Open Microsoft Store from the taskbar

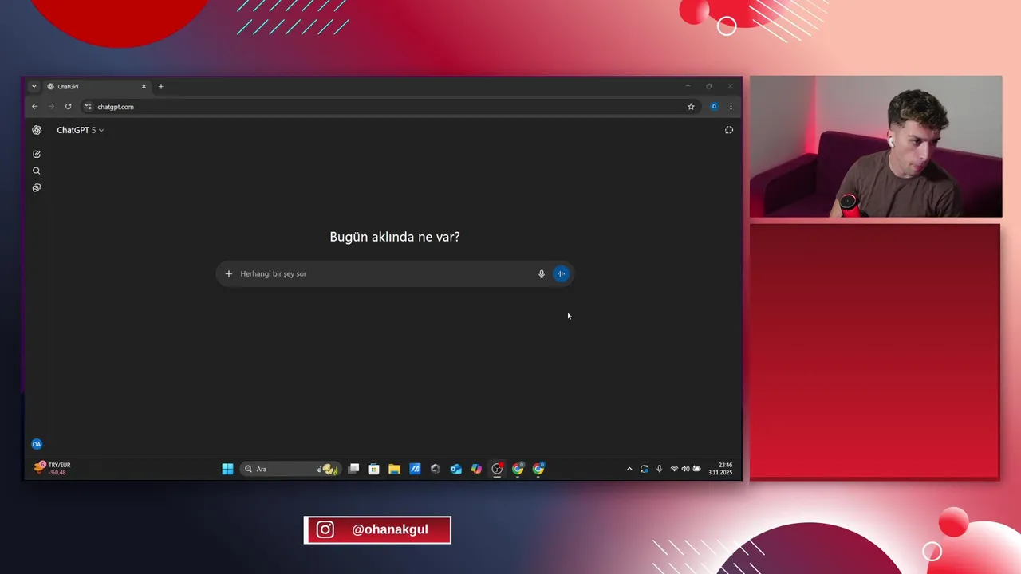[x=373, y=469]
